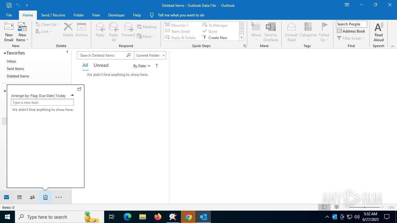Viewport: 397px width, 223px height.
Task: Click the Unread/Read icon
Action: pyautogui.click(x=291, y=32)
